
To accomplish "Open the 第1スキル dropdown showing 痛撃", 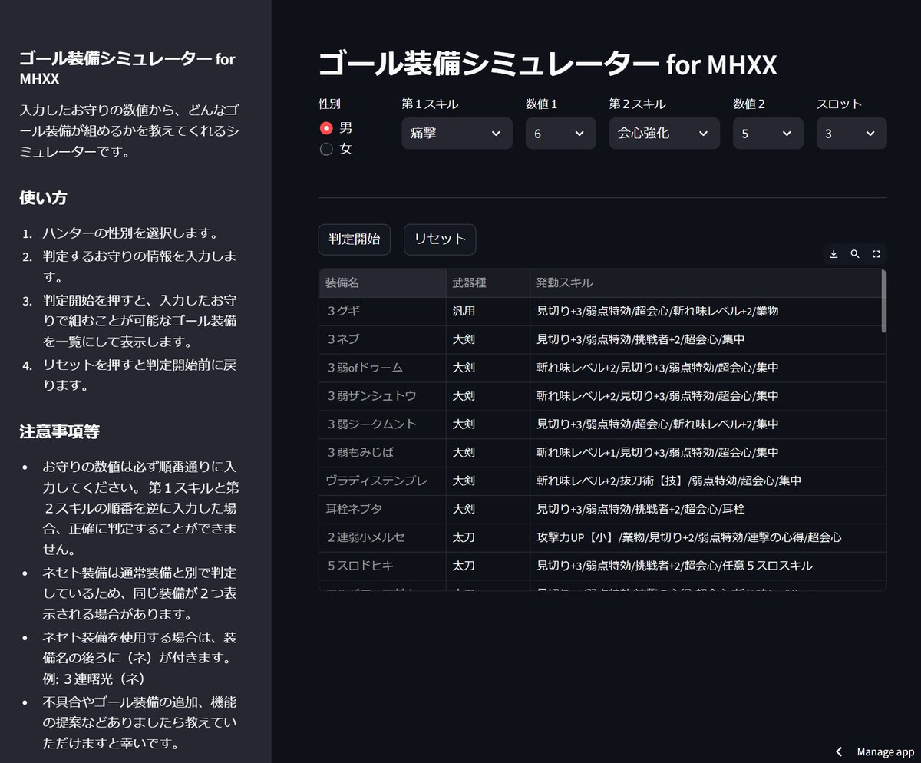I will click(457, 133).
